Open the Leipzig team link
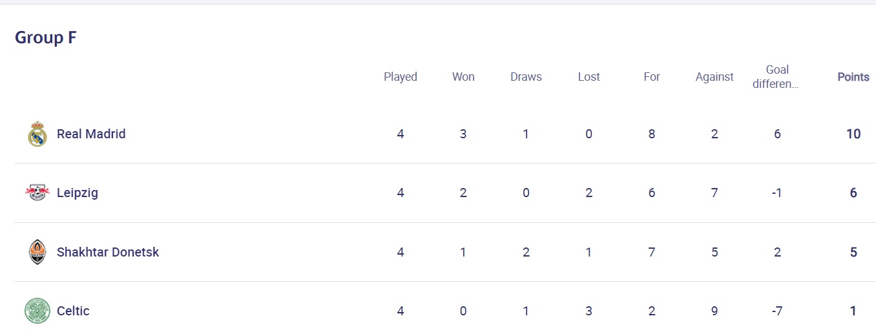The height and width of the screenshot is (336, 876). [x=78, y=193]
